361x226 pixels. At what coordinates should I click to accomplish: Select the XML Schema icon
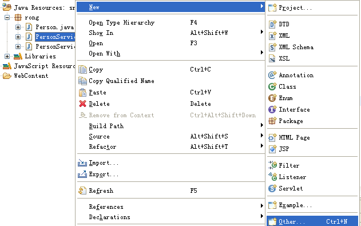click(x=272, y=47)
